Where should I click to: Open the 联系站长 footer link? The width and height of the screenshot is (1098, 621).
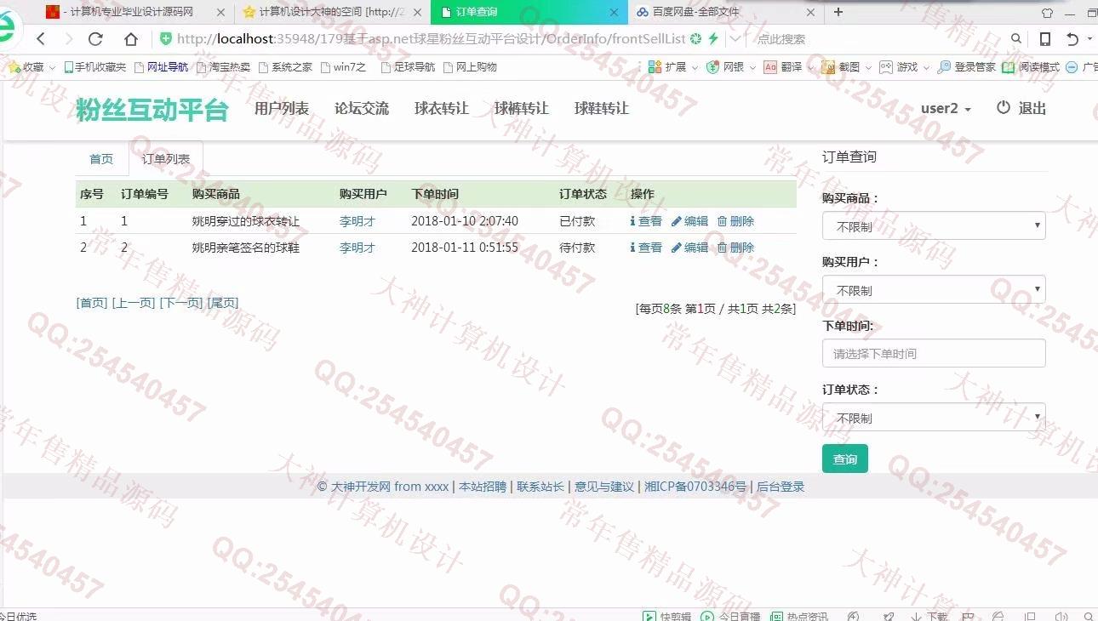point(540,487)
